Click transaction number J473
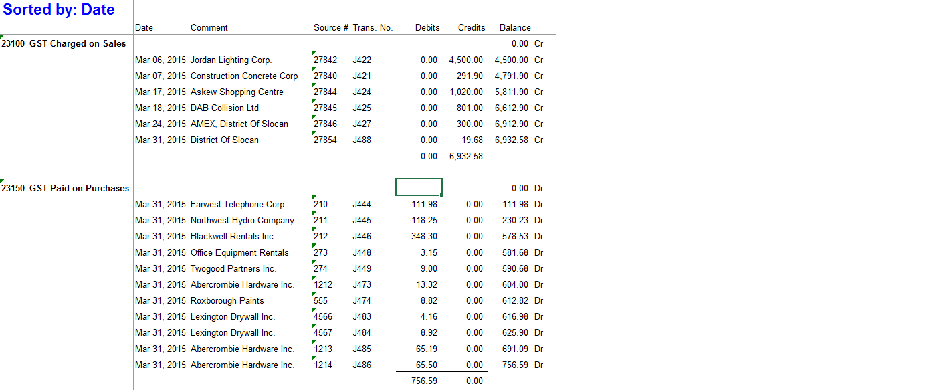933x390 pixels. pyautogui.click(x=362, y=284)
